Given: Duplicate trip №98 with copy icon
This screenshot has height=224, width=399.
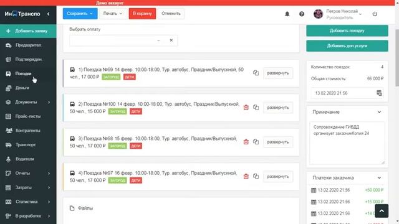Looking at the screenshot, I should click(256, 142).
